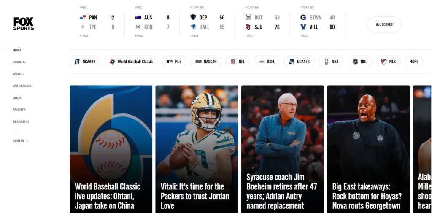Open Odds in the sidebar menu
The width and height of the screenshot is (432, 213).
pos(17,98)
